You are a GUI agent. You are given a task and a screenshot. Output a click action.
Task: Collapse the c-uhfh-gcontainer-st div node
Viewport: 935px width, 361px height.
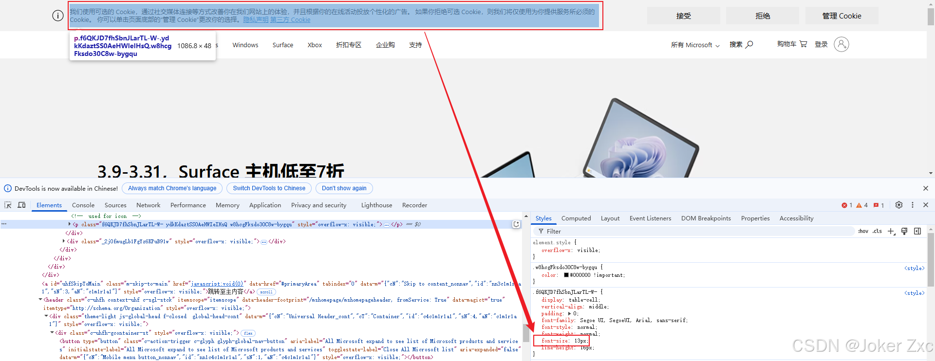52,333
